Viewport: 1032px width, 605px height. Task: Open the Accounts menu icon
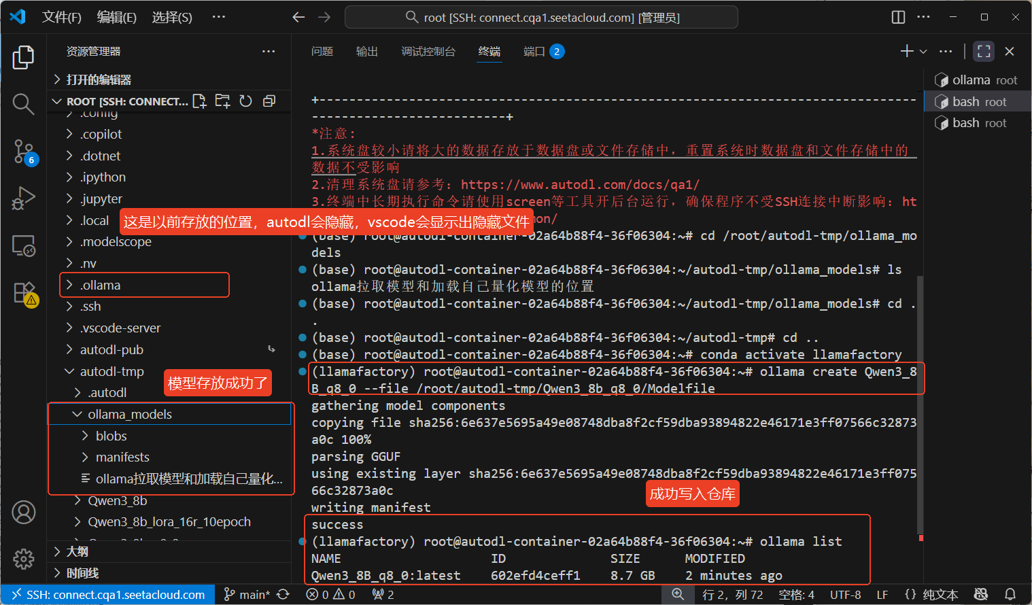[x=23, y=512]
